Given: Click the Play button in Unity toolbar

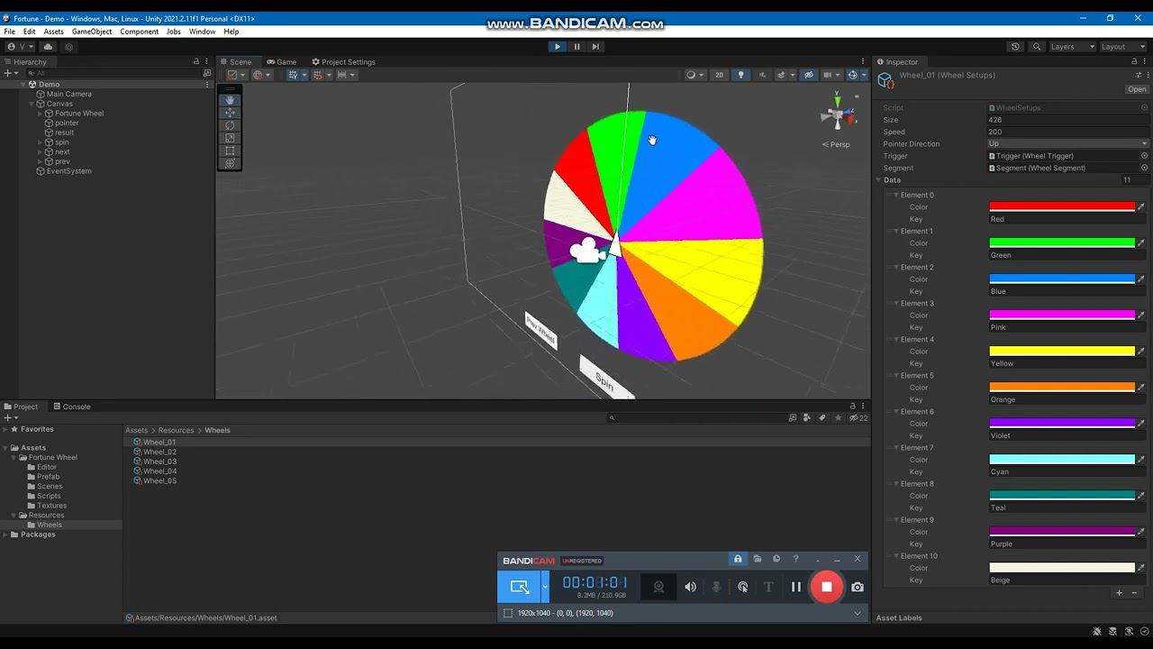Looking at the screenshot, I should pos(557,47).
